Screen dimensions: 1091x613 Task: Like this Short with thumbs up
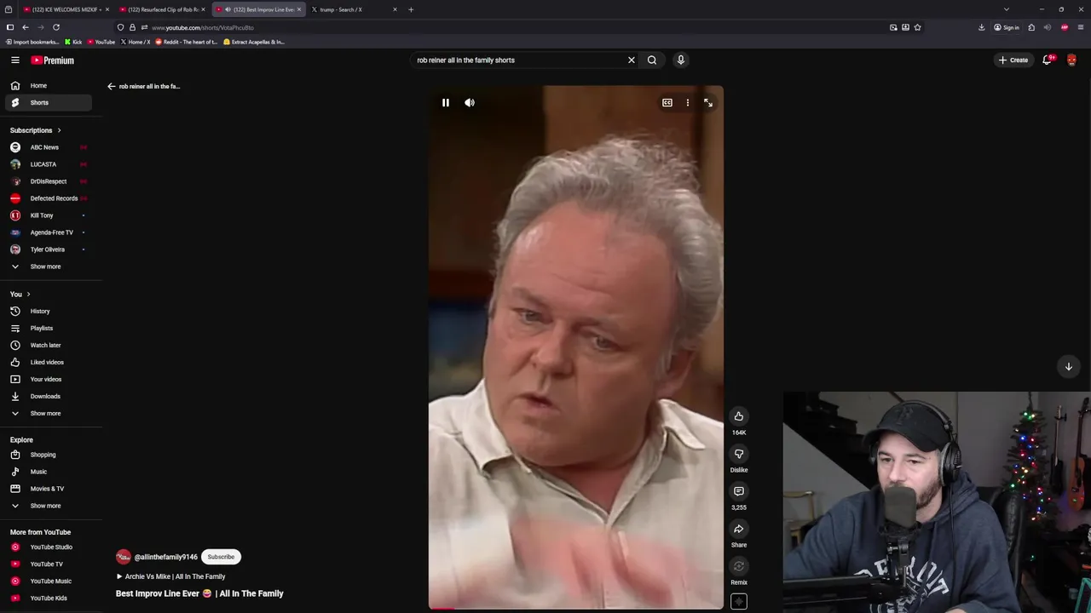point(739,415)
